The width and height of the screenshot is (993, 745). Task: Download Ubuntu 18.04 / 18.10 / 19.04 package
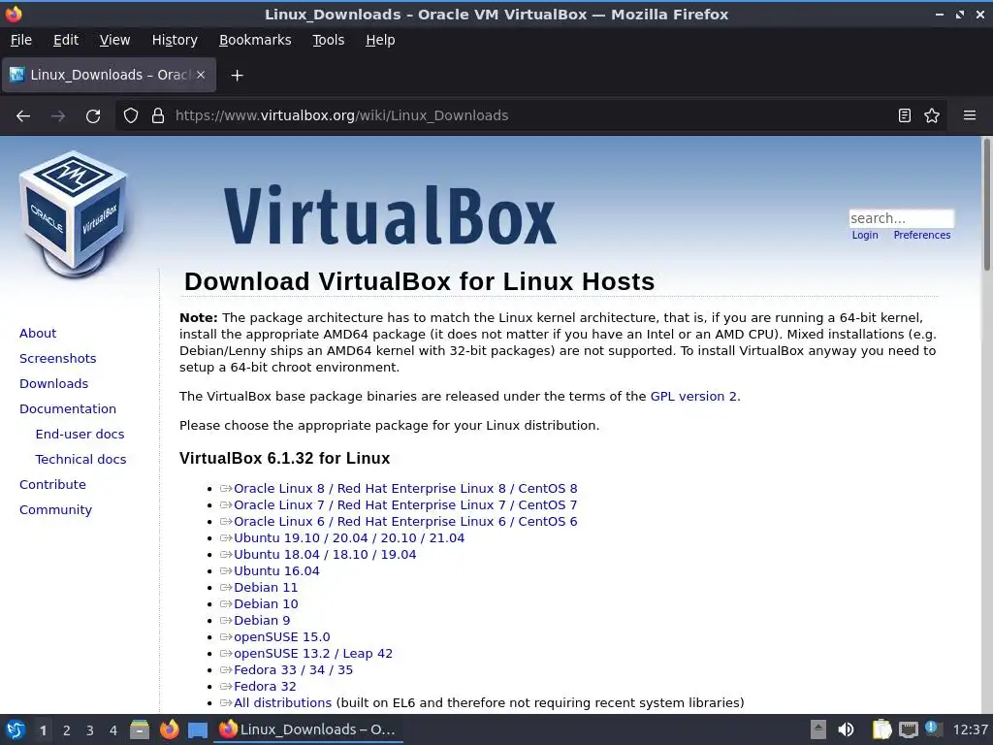[325, 554]
